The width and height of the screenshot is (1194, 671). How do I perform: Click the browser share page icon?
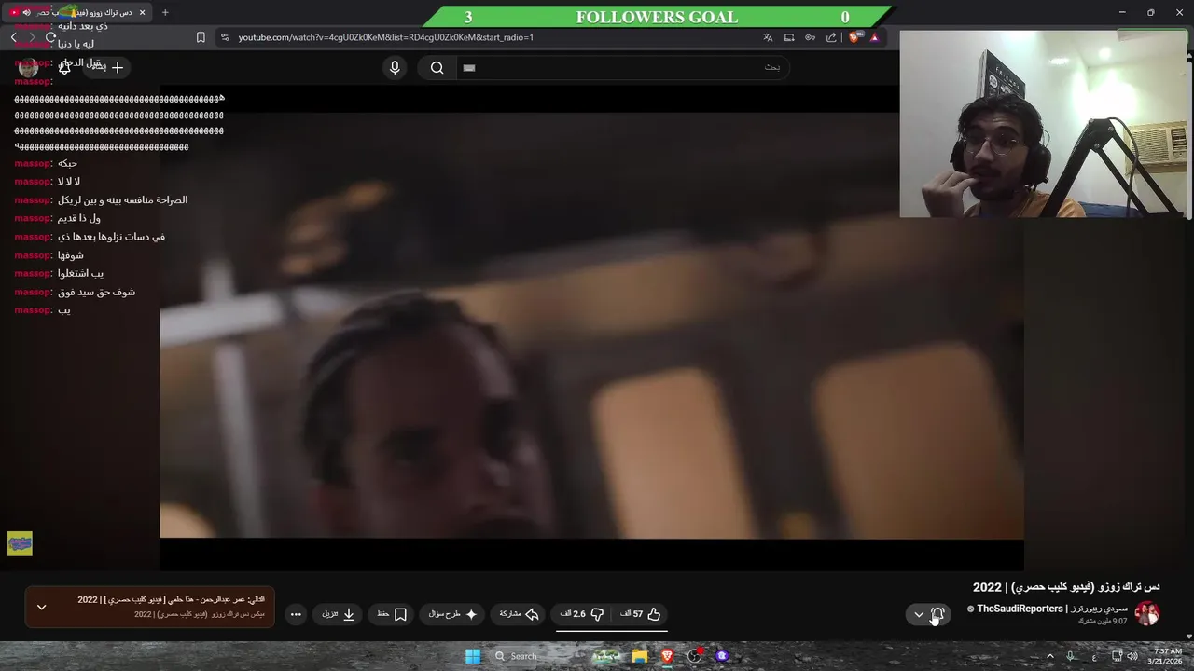tap(831, 37)
